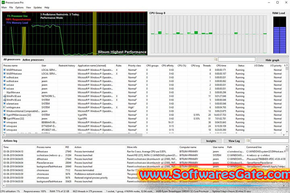
Task: Sort by Priority class column header
Action: click(x=135, y=66)
